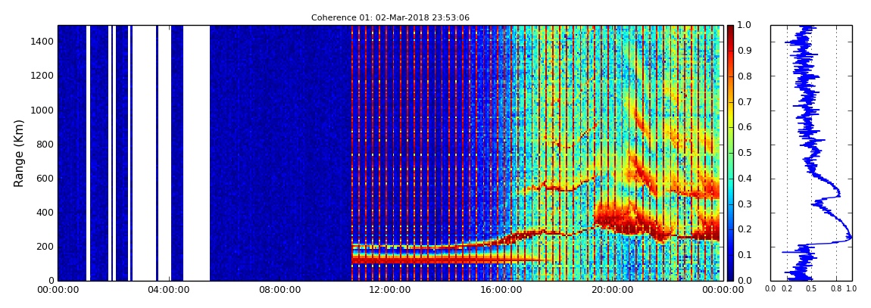This screenshot has width=871, height=308.
Task: Click the 1000 range tick label
Action: [41, 110]
